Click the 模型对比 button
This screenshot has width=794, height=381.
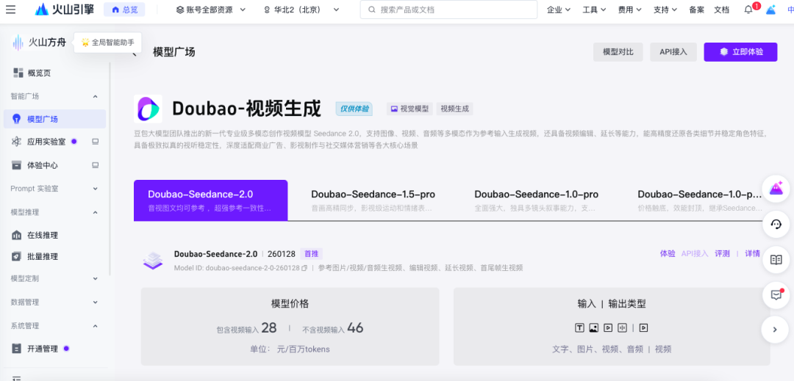click(x=618, y=52)
